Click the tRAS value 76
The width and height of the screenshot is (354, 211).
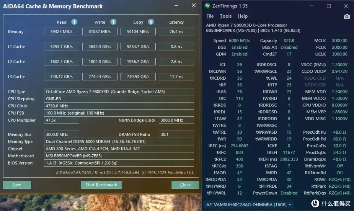pos(239,92)
